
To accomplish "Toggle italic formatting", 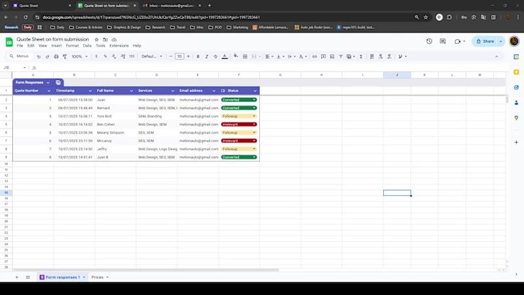I will (206, 56).
